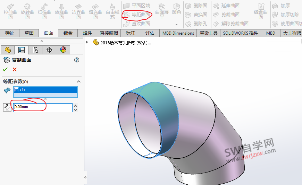Open help for 复制曲面 PropertyManager

pyautogui.click(x=77, y=60)
